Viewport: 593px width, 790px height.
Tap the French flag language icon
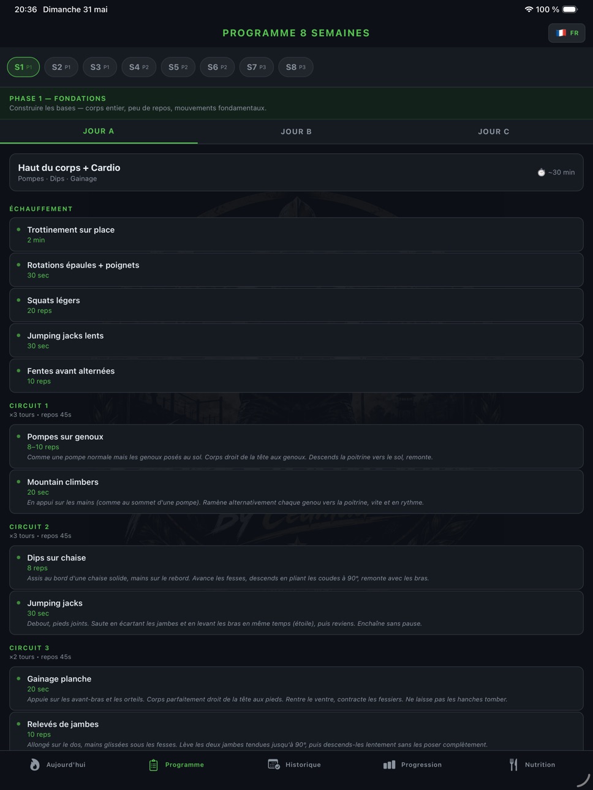pos(561,33)
